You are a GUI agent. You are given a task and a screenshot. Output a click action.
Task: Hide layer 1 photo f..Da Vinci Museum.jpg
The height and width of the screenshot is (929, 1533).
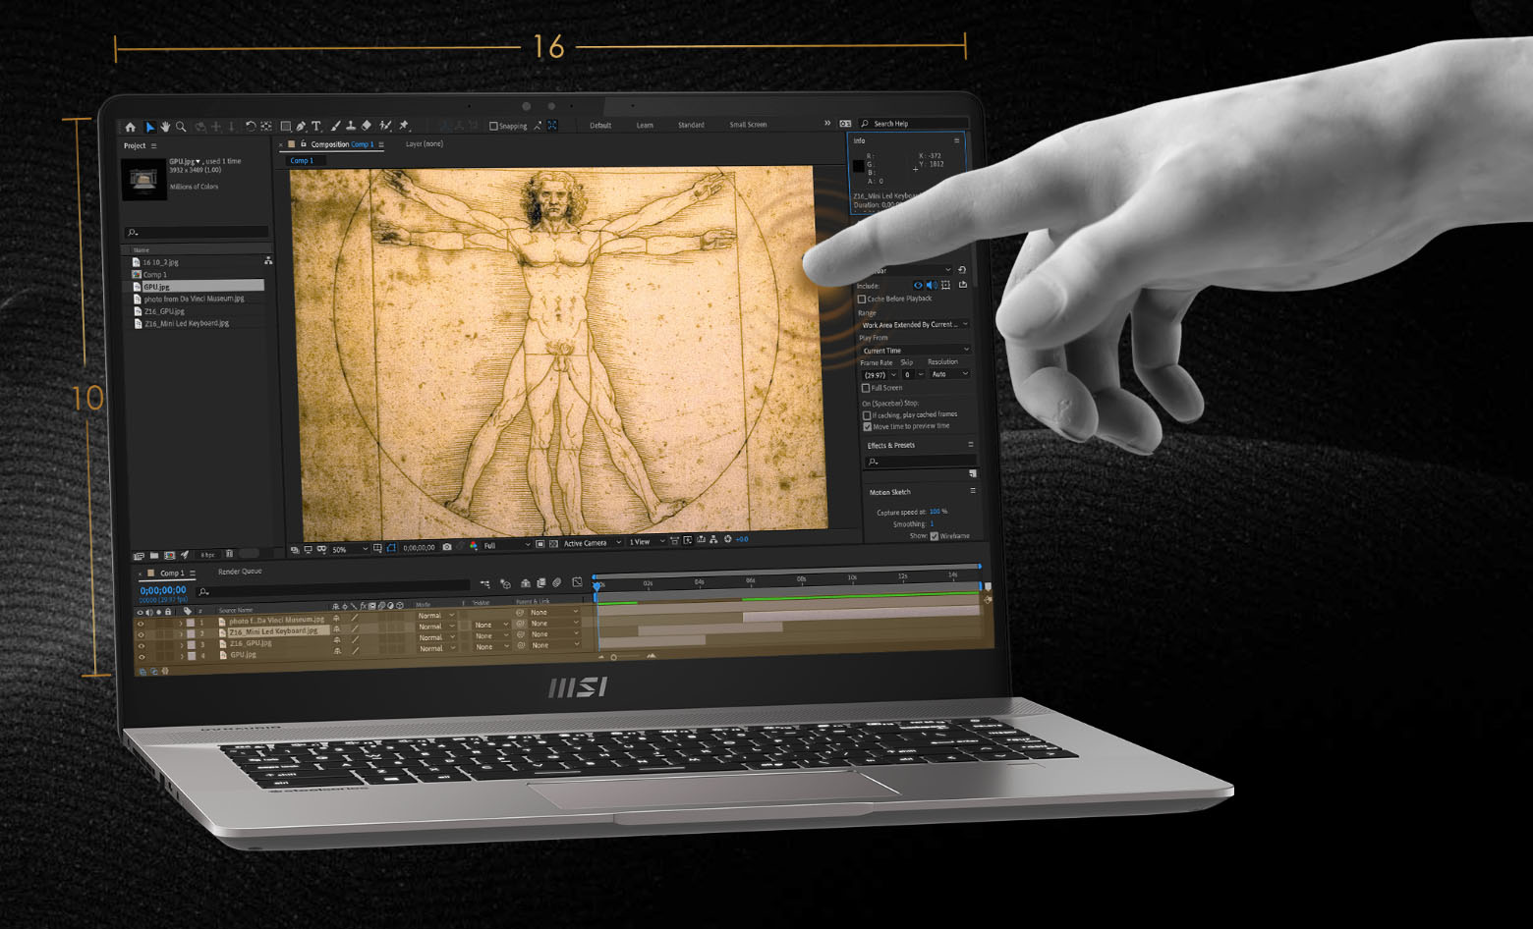pyautogui.click(x=141, y=624)
